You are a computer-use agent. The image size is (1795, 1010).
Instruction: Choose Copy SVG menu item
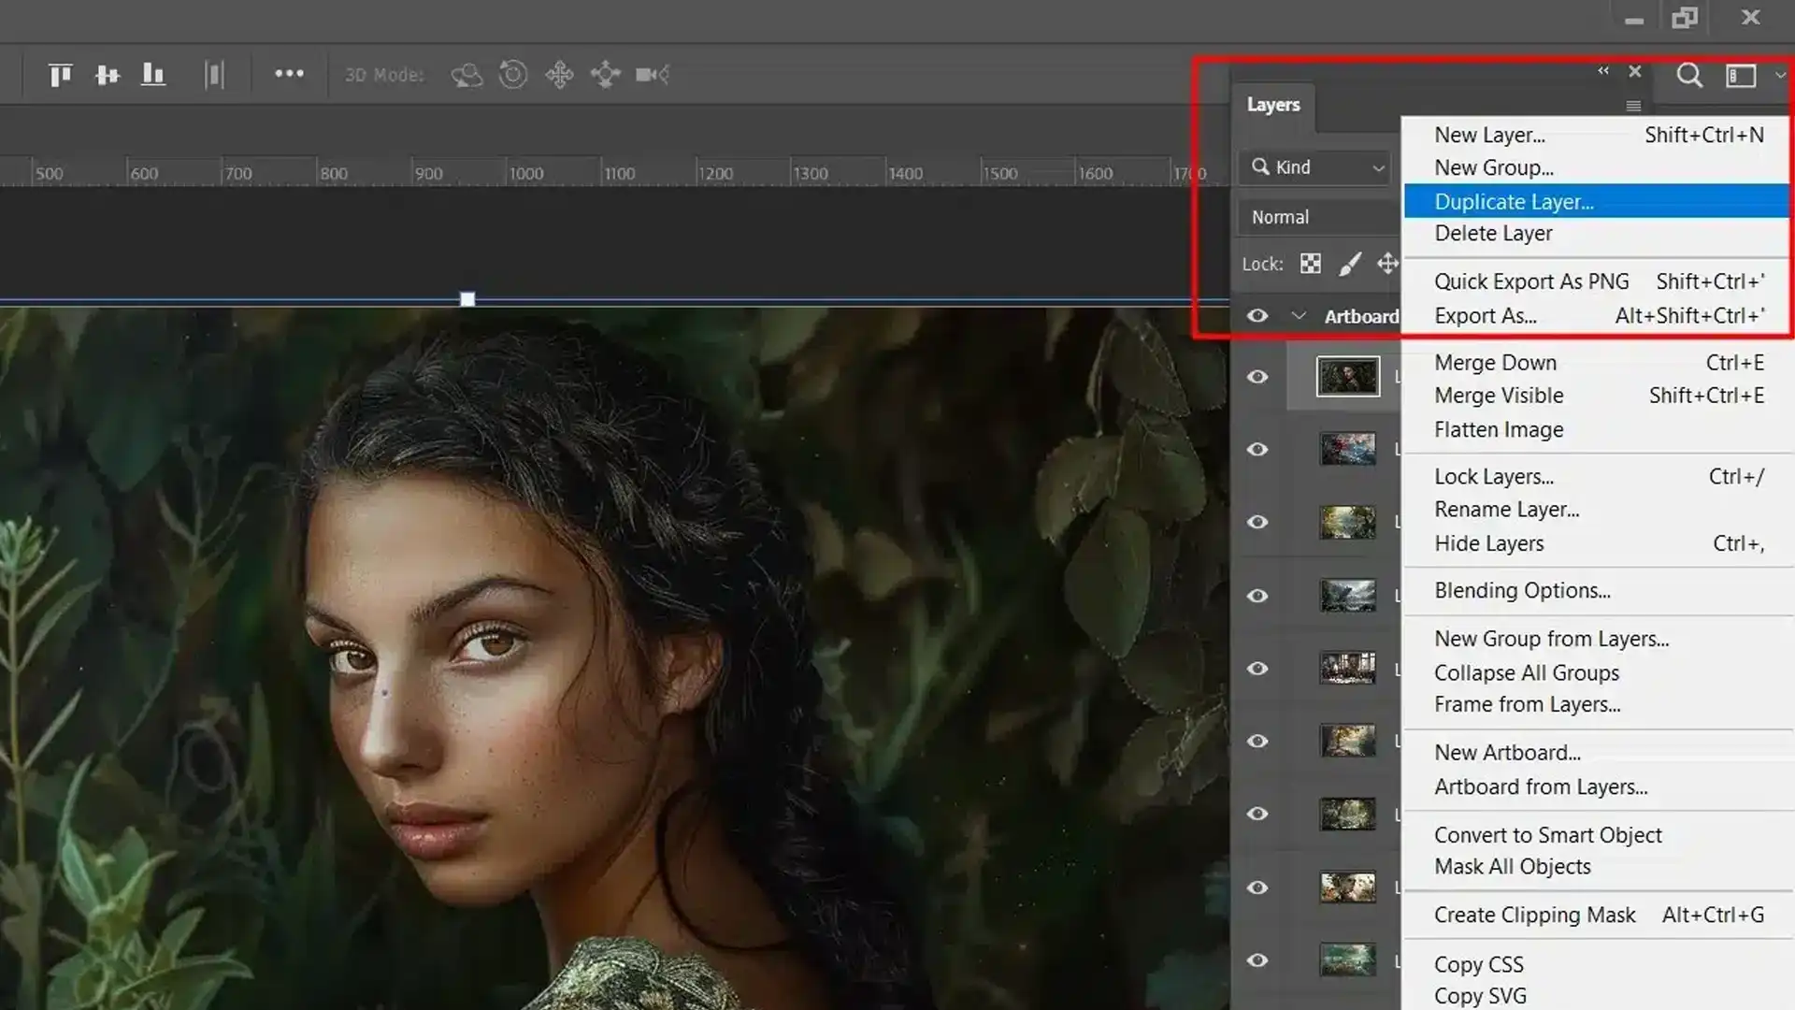[x=1599, y=996]
